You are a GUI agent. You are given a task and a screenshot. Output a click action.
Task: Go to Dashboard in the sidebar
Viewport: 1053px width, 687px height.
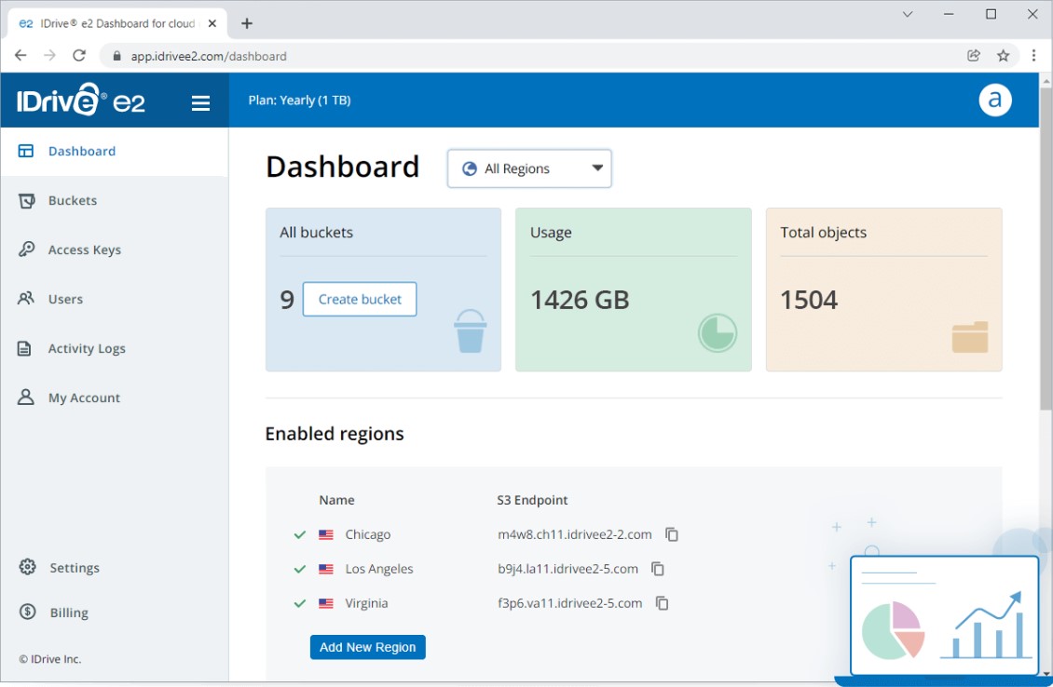point(115,151)
